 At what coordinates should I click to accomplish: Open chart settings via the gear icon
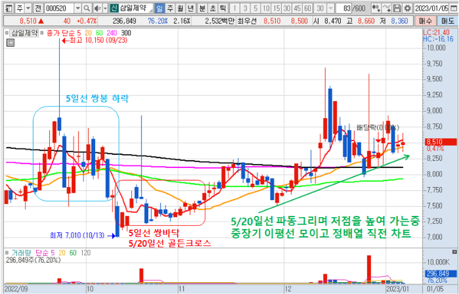coord(407,8)
